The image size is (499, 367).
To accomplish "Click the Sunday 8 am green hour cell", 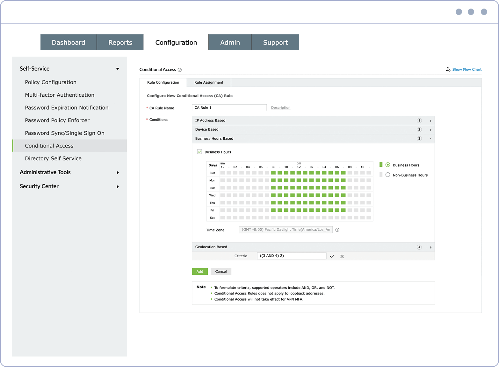I will [x=273, y=173].
